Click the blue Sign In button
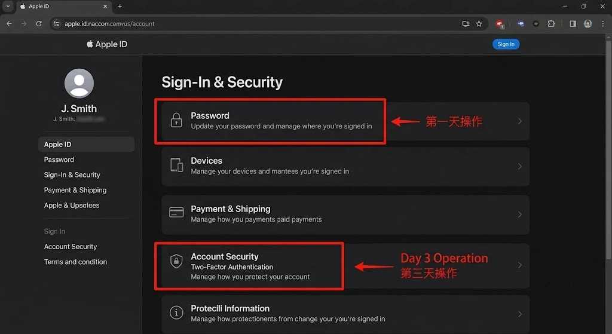612x334 pixels. pyautogui.click(x=506, y=44)
